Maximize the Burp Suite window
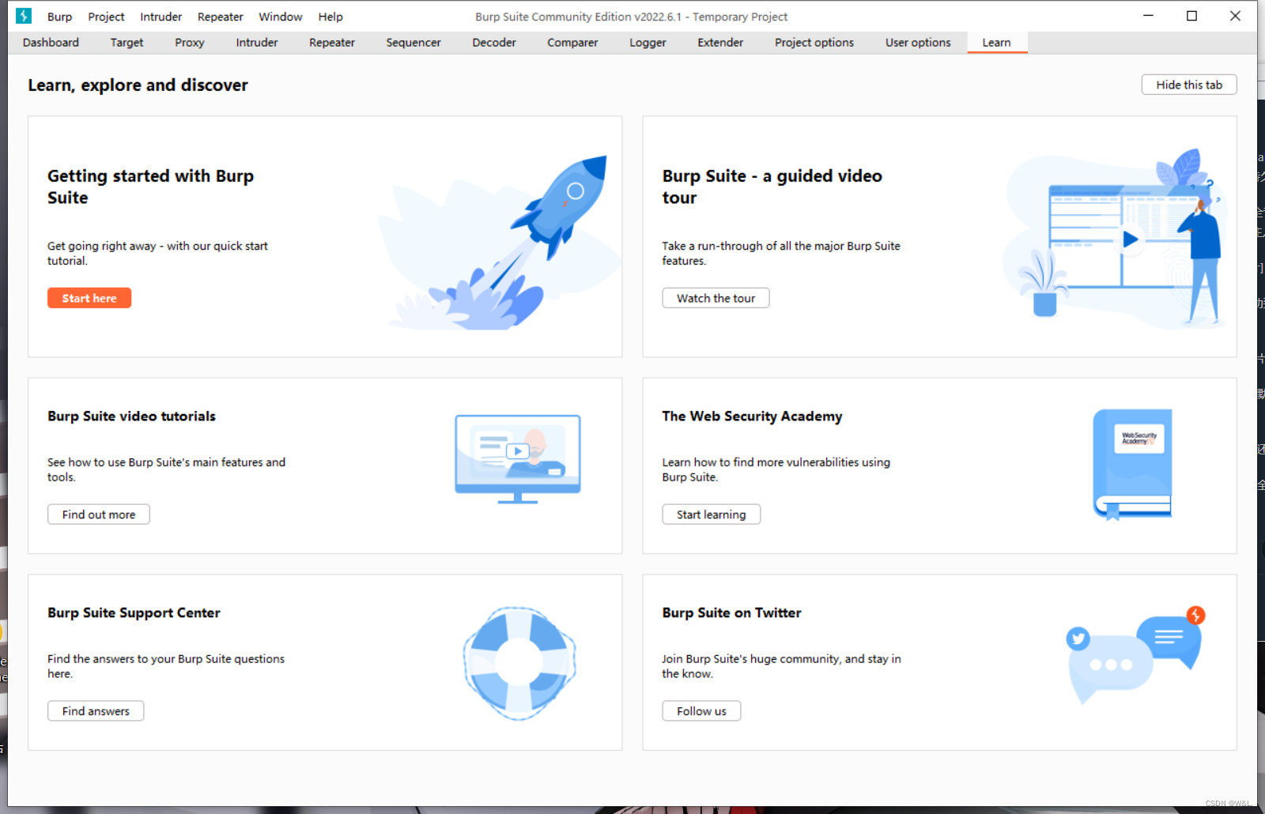The image size is (1265, 814). click(x=1191, y=16)
